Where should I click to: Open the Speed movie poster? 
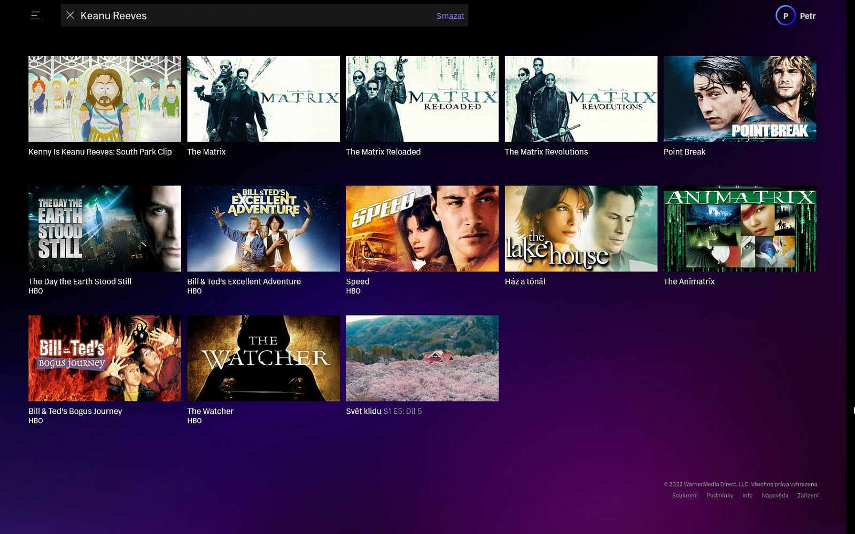(x=422, y=229)
